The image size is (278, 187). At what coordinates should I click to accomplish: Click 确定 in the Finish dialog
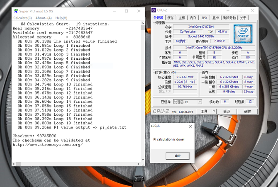pyautogui.click(x=177, y=155)
